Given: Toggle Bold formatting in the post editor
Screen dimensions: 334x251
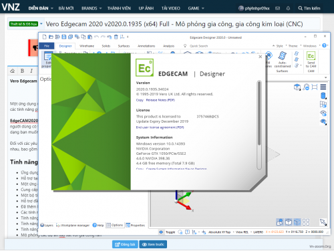Looking at the screenshot, I should coord(22,71).
